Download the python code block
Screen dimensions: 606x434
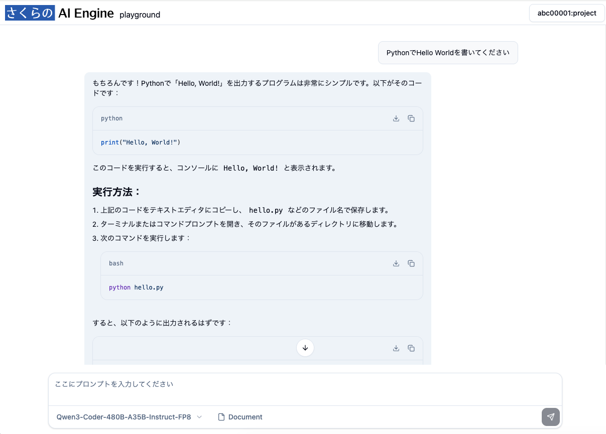[x=396, y=118]
